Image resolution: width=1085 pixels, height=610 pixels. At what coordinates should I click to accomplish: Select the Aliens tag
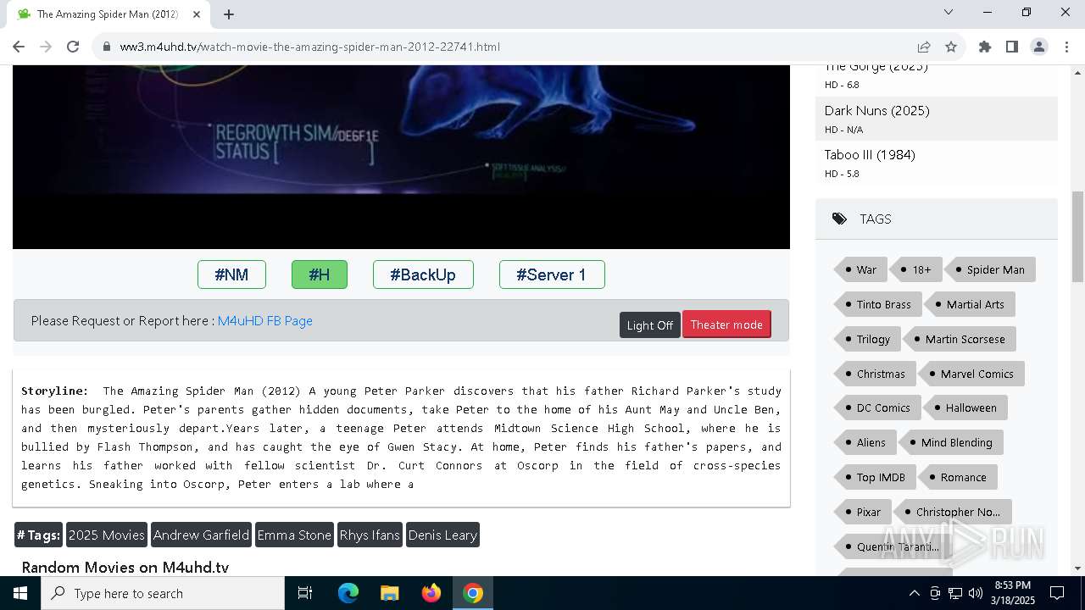(865, 442)
